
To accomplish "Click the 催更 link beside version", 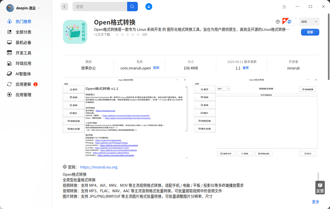I will pos(246,68).
